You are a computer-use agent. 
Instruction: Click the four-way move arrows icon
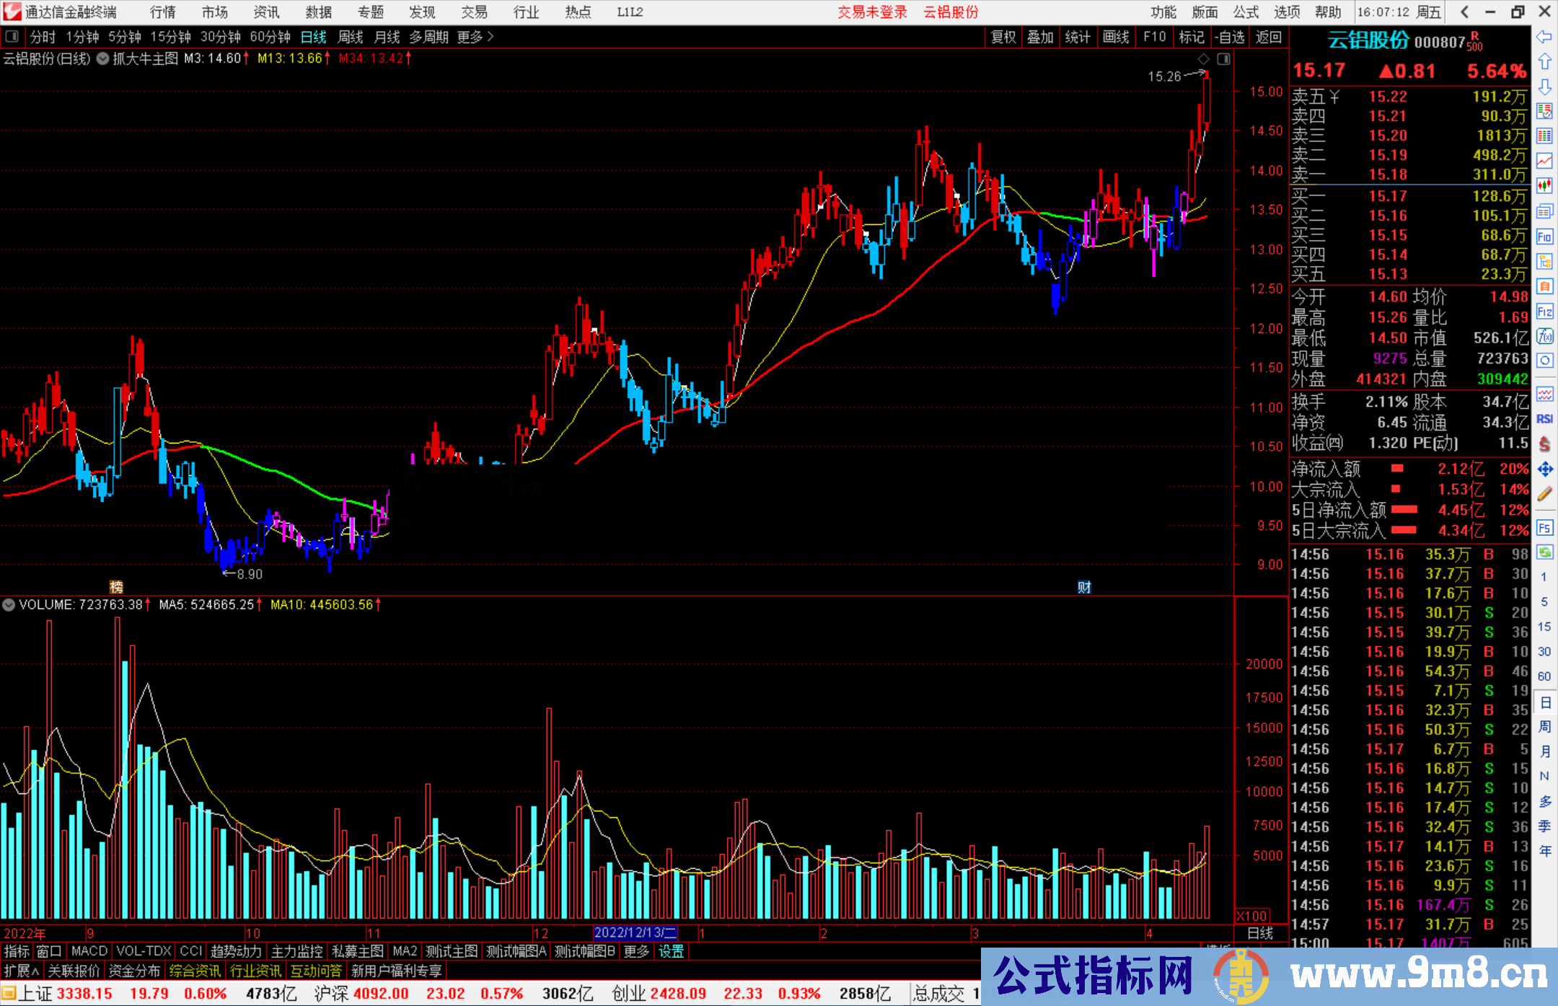click(x=1544, y=469)
